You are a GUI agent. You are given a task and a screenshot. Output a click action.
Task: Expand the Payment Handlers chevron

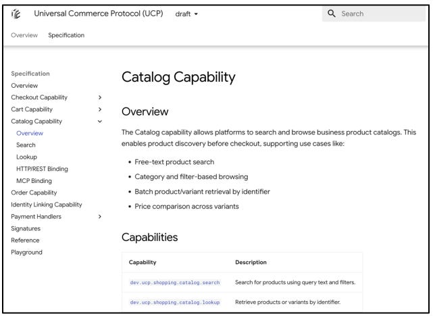100,217
